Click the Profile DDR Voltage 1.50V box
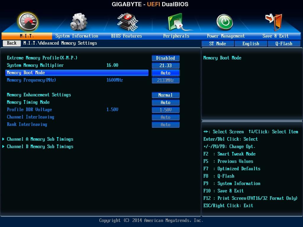This screenshot has width=303, height=227. tap(166, 110)
